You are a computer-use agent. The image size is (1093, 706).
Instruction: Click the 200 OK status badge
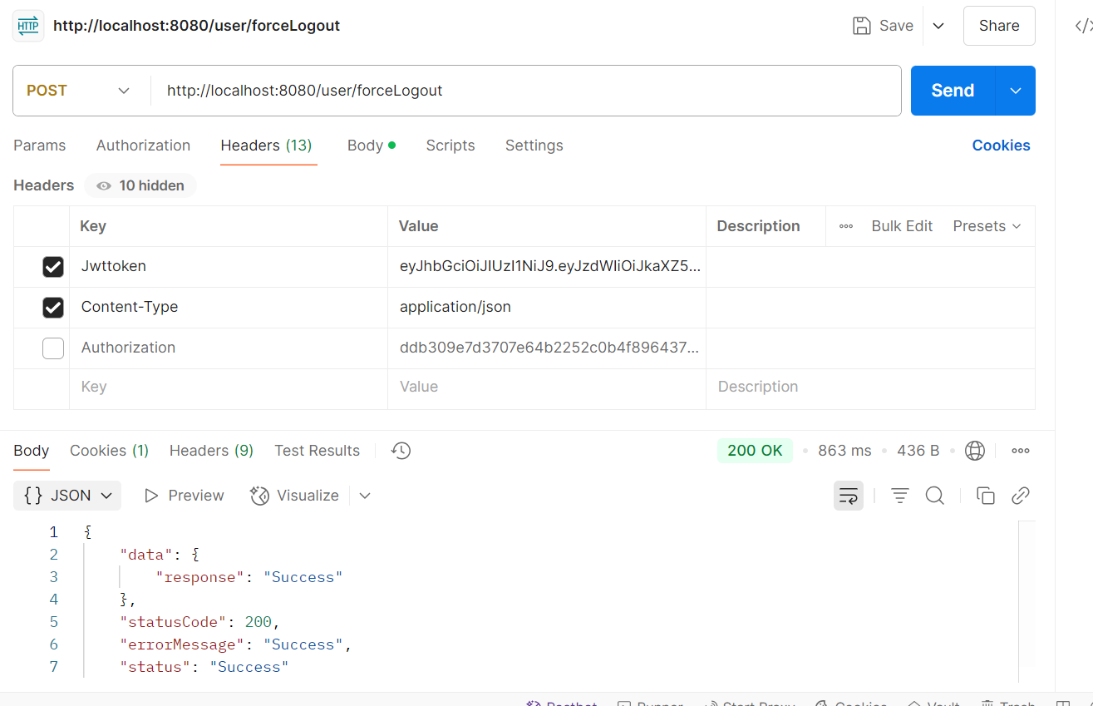point(755,451)
